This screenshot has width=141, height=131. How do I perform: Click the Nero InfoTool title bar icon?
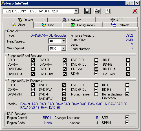(3, 3)
